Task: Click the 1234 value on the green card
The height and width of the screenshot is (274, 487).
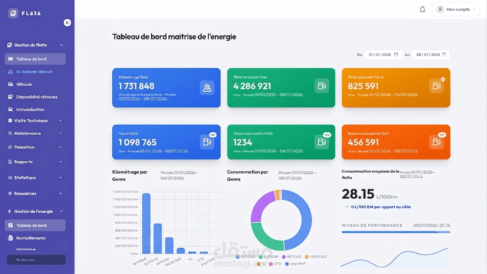Action: point(243,142)
